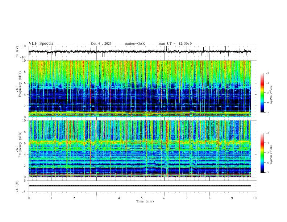Click the '-7' tick on ch.2 color bar
This screenshot has height=222, width=287.
(267, 173)
